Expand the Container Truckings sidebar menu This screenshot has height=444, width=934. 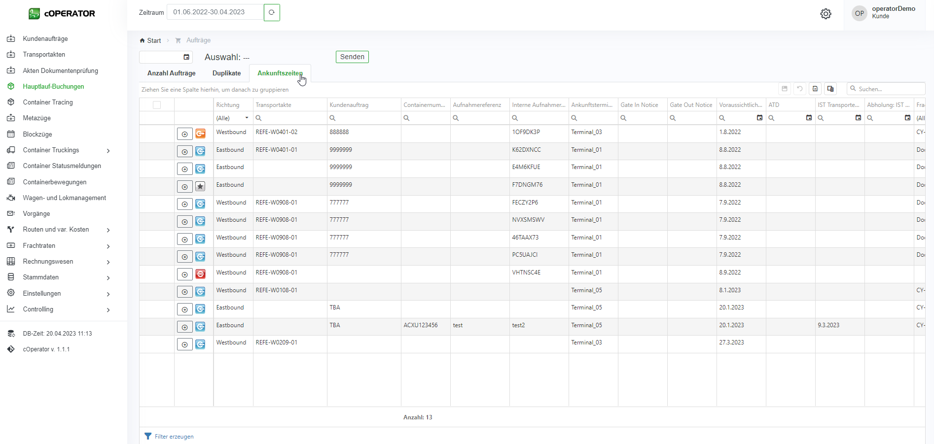click(x=108, y=151)
